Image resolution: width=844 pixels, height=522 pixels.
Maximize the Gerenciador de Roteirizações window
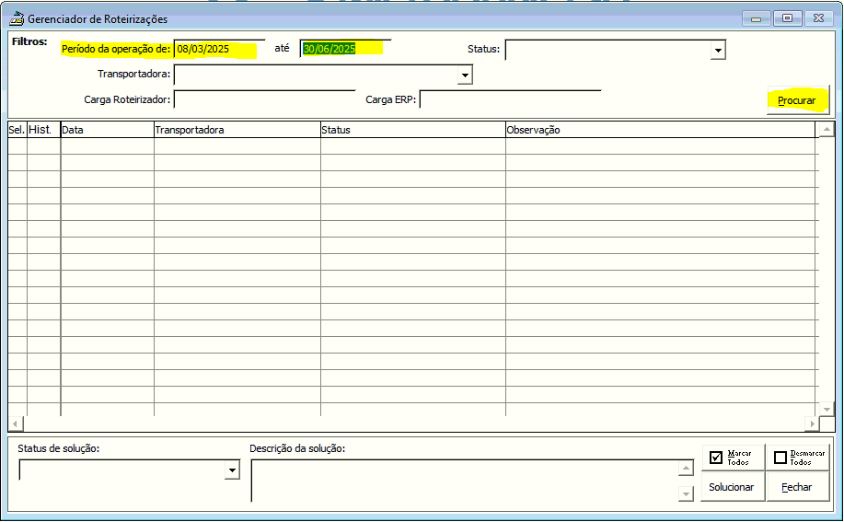click(788, 18)
